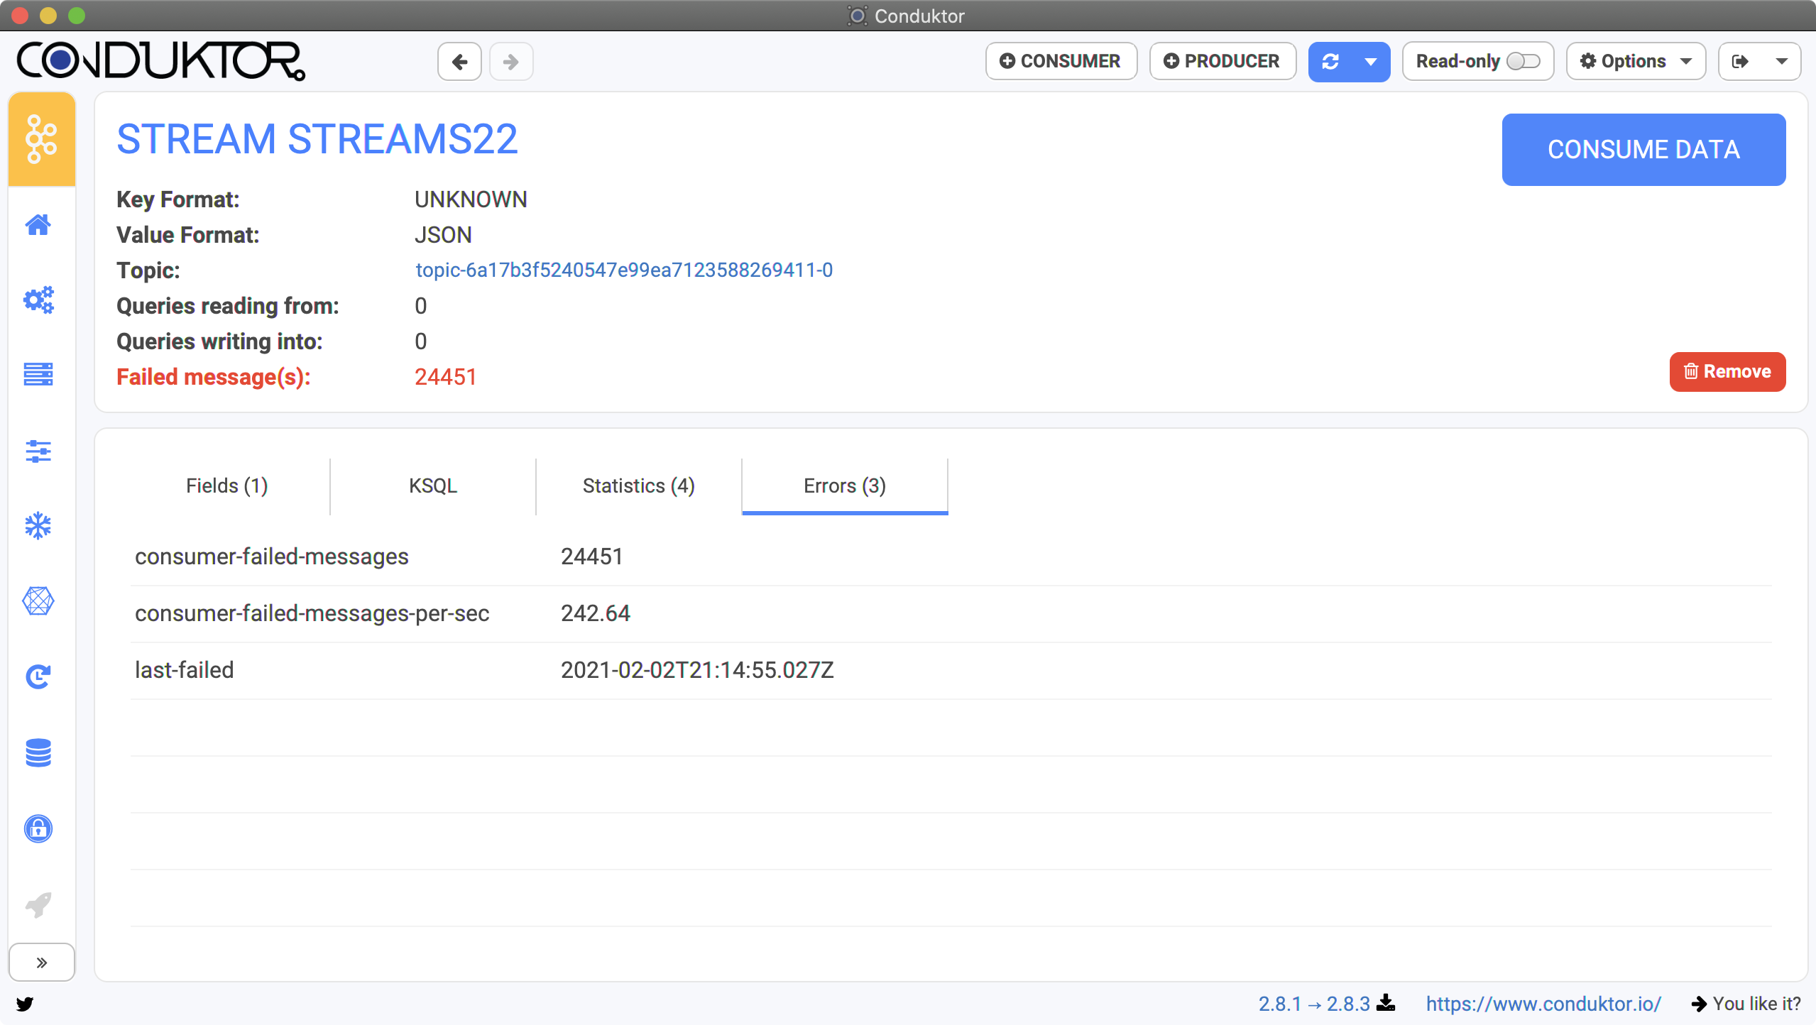
Task: Open the Topics list icon
Action: [38, 374]
